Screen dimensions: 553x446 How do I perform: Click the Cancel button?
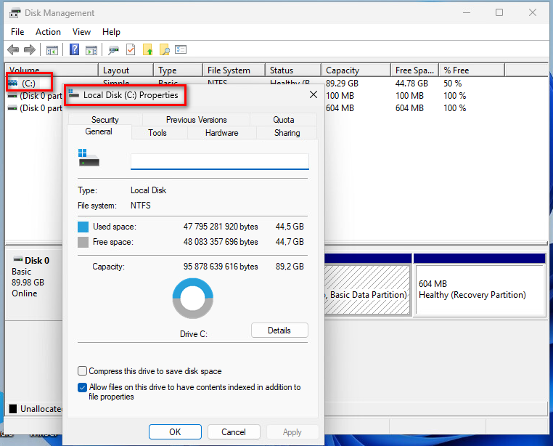(234, 432)
